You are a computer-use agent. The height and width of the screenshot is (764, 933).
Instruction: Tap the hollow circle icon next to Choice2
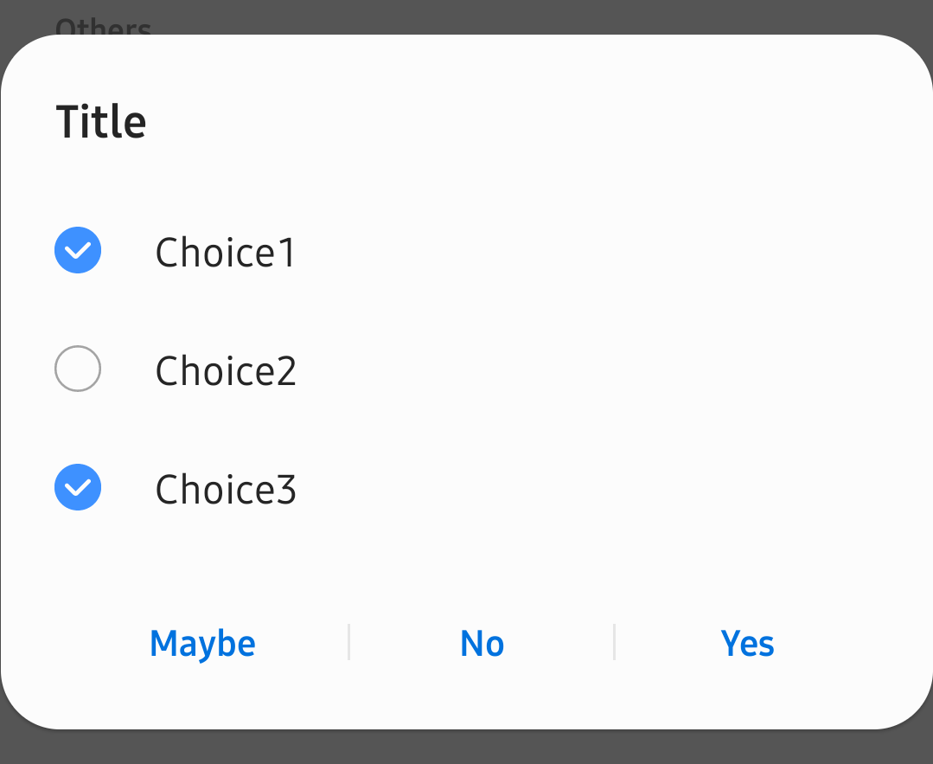78,369
